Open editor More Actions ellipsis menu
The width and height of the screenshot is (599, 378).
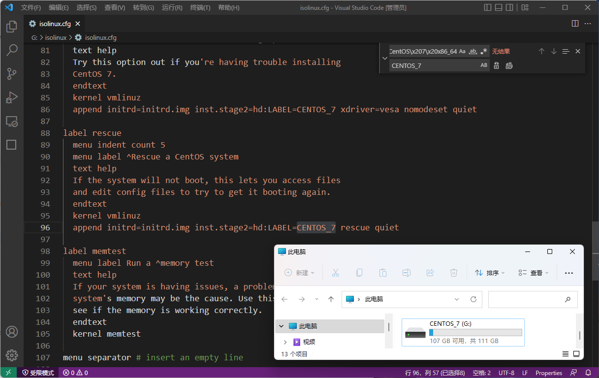[588, 24]
